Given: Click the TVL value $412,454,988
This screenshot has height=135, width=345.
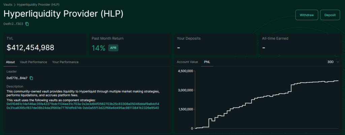Looking at the screenshot, I should tap(30, 48).
